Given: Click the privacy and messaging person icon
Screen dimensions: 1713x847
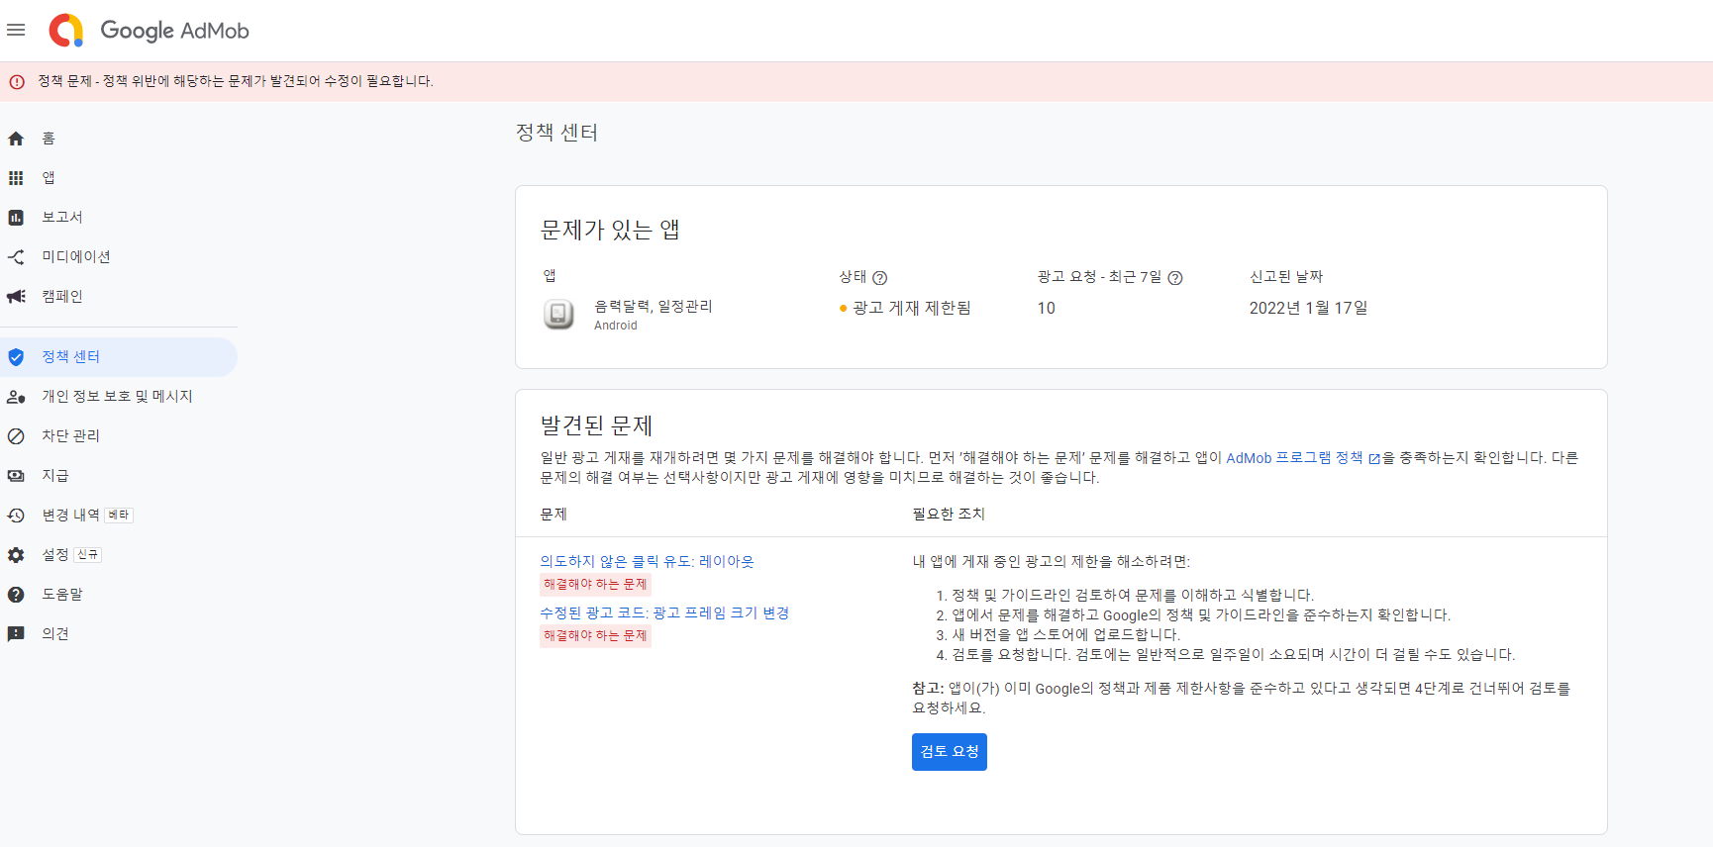Looking at the screenshot, I should [x=16, y=397].
